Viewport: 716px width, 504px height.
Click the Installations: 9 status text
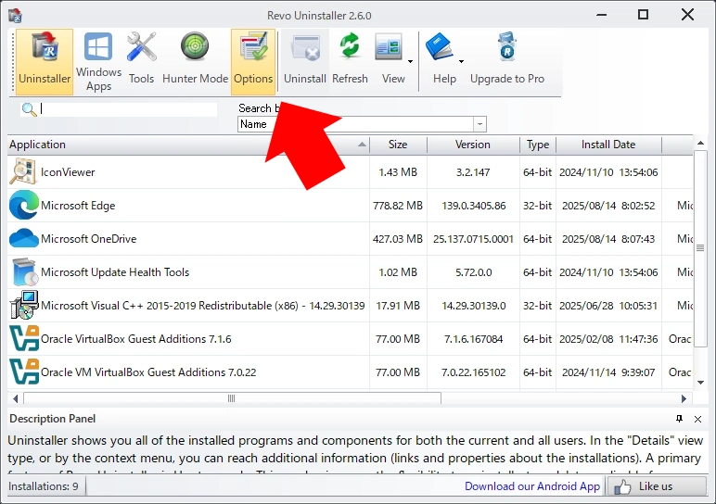(x=44, y=486)
